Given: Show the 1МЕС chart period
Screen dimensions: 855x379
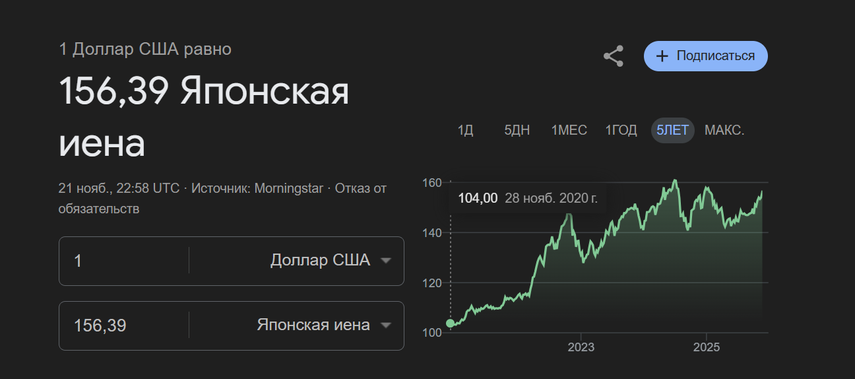Looking at the screenshot, I should tap(569, 130).
